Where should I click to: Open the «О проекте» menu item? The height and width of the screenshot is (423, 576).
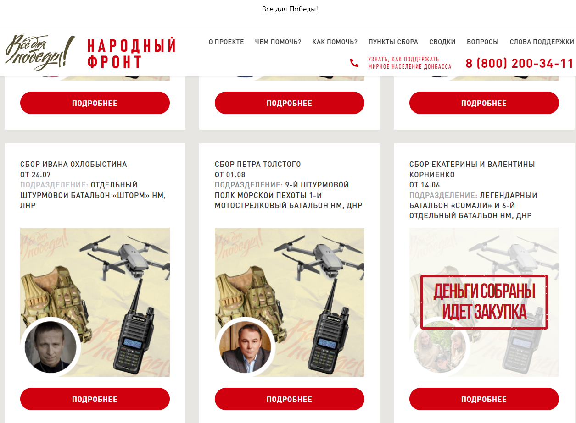226,42
